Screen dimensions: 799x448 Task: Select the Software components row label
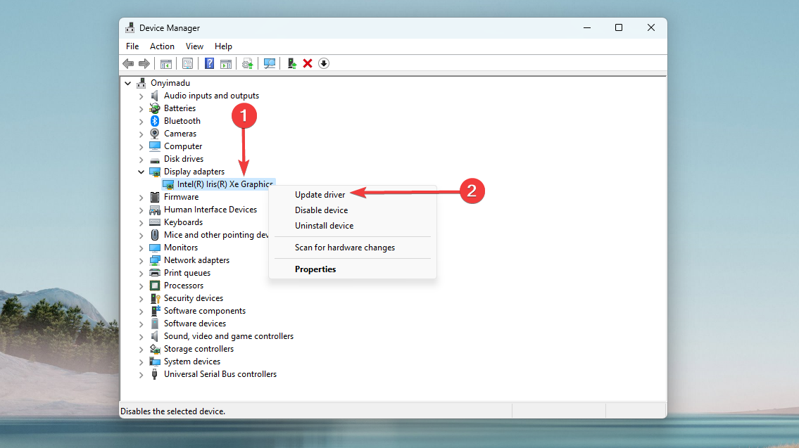205,311
